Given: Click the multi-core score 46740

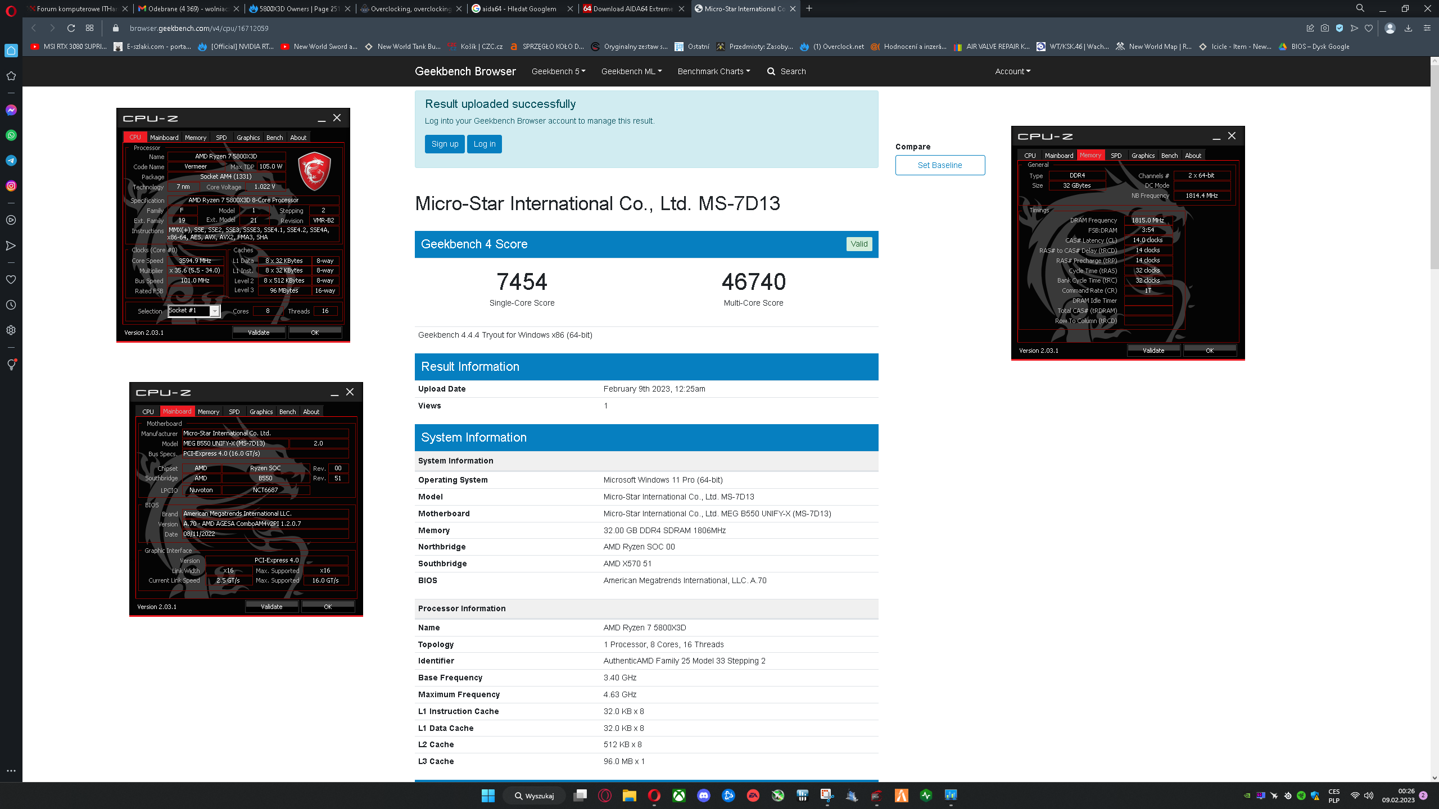Looking at the screenshot, I should (753, 281).
